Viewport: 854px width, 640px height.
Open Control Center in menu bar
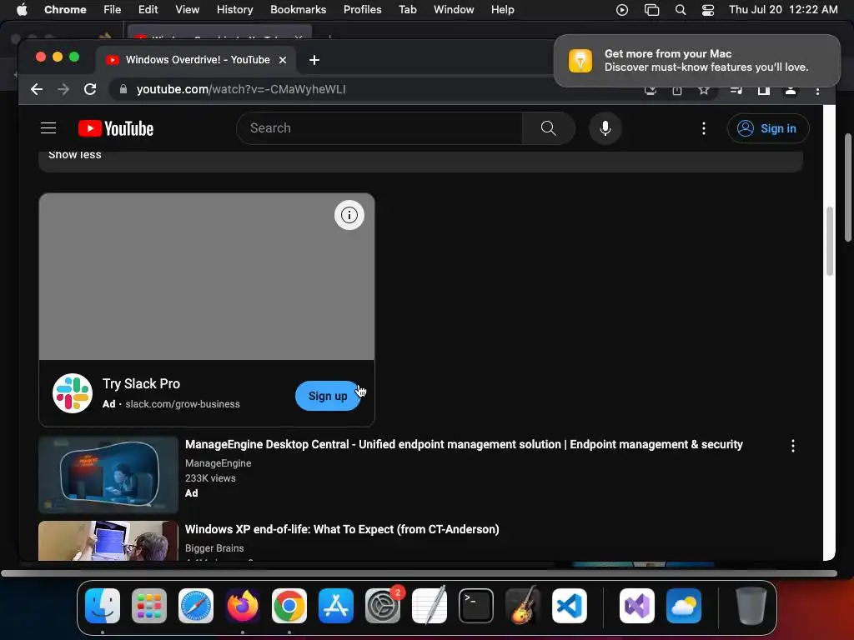(707, 9)
